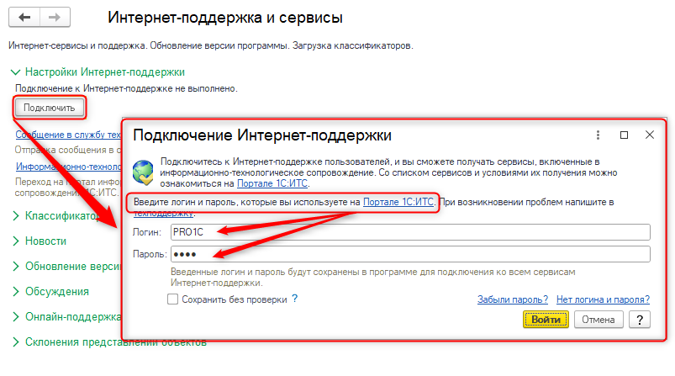Go forward with the right arrow button
Viewport: 675px width, 376px height.
[x=55, y=18]
